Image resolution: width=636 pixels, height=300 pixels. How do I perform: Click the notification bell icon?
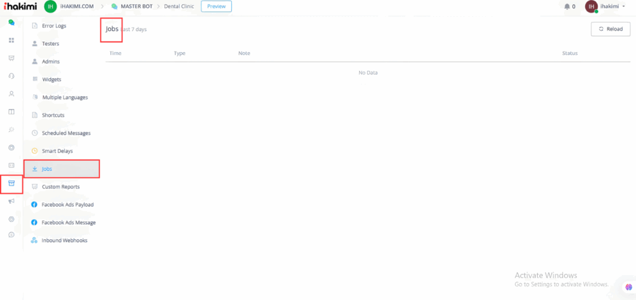[x=566, y=7]
